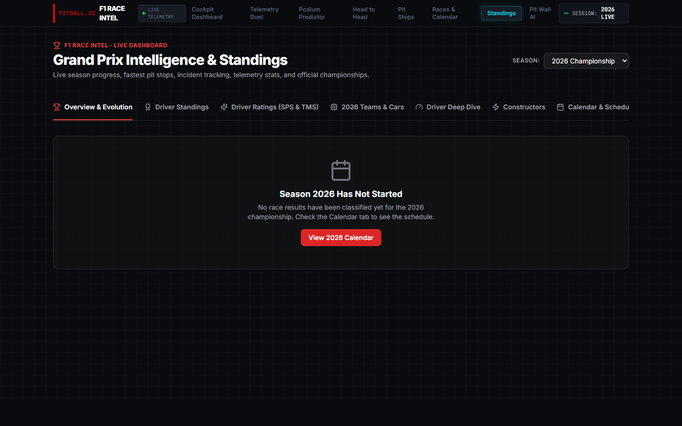
Task: Click the 'SEASON:' label
Action: coord(526,61)
